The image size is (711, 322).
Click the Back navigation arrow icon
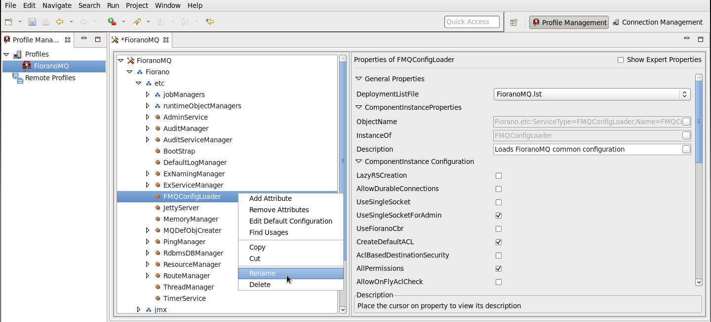coord(60,22)
